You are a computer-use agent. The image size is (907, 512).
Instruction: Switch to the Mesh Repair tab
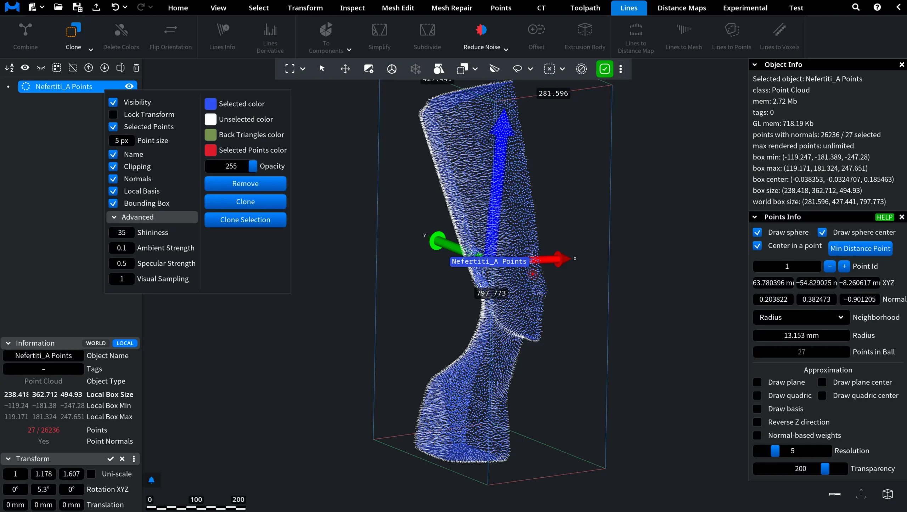point(451,8)
